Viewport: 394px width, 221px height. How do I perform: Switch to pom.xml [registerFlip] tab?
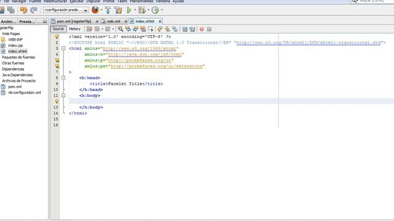(74, 21)
